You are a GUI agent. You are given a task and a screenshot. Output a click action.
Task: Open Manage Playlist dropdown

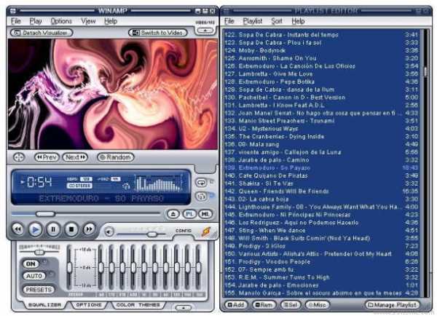[x=393, y=305]
